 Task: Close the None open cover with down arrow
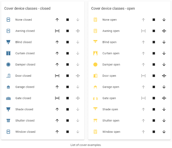pyautogui.click(x=164, y=20)
